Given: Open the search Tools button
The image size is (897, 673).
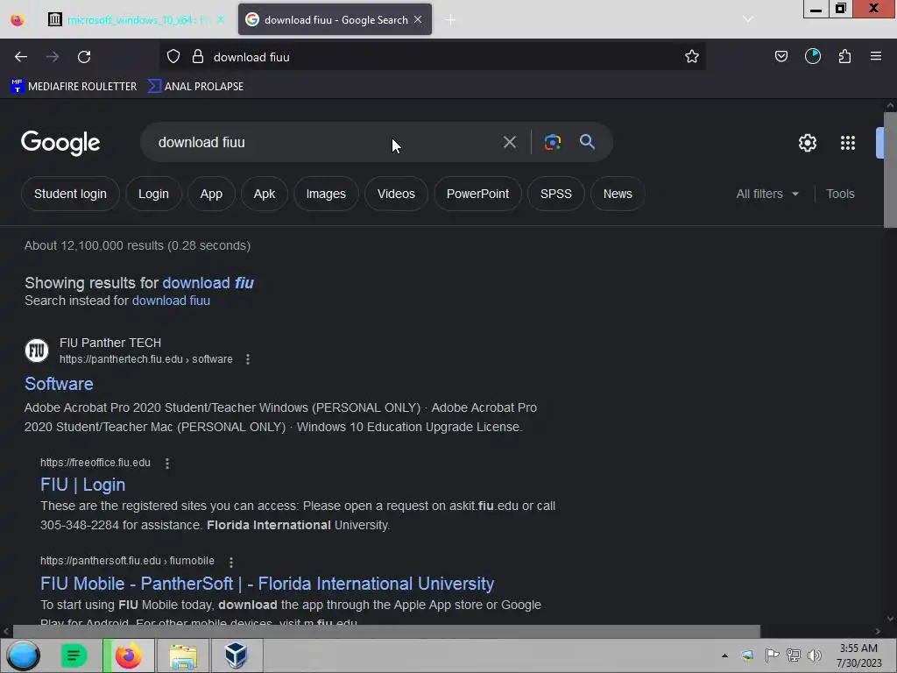Looking at the screenshot, I should tap(840, 194).
